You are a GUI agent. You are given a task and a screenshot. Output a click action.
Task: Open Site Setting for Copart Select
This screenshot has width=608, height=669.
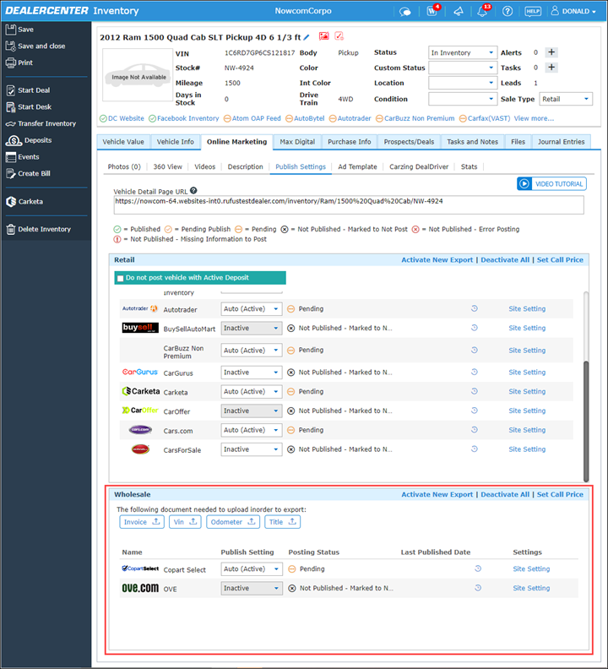[531, 568]
